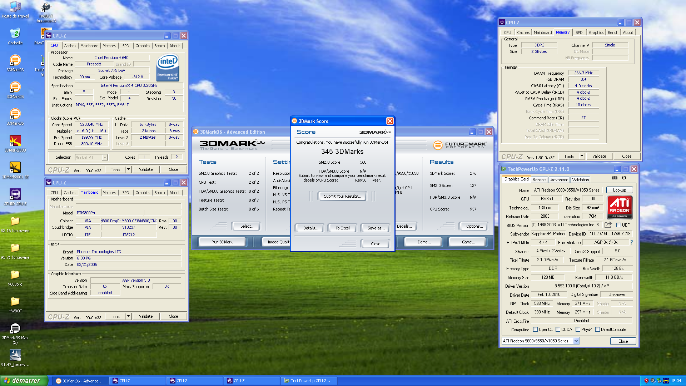This screenshot has height=386, width=686.
Task: Click Lookup button in GPU-Z
Action: pyautogui.click(x=620, y=190)
